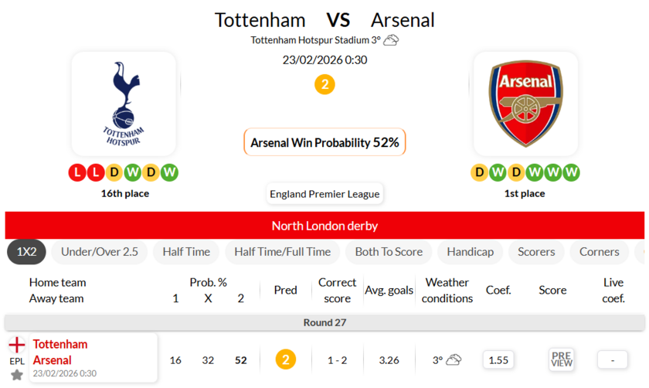Click the 1.55 coefficient button

tap(498, 359)
